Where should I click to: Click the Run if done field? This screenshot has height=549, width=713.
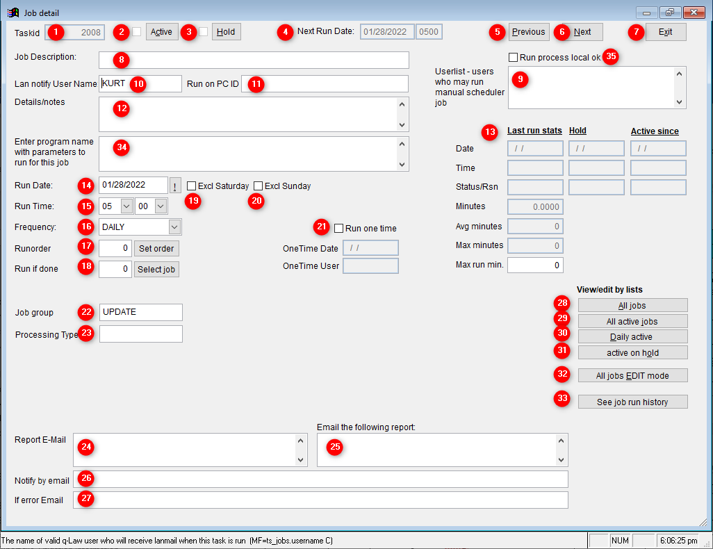point(115,269)
